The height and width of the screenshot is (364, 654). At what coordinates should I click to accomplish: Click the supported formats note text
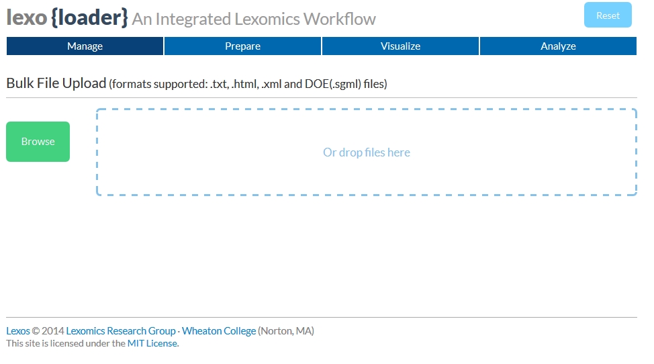pos(248,84)
